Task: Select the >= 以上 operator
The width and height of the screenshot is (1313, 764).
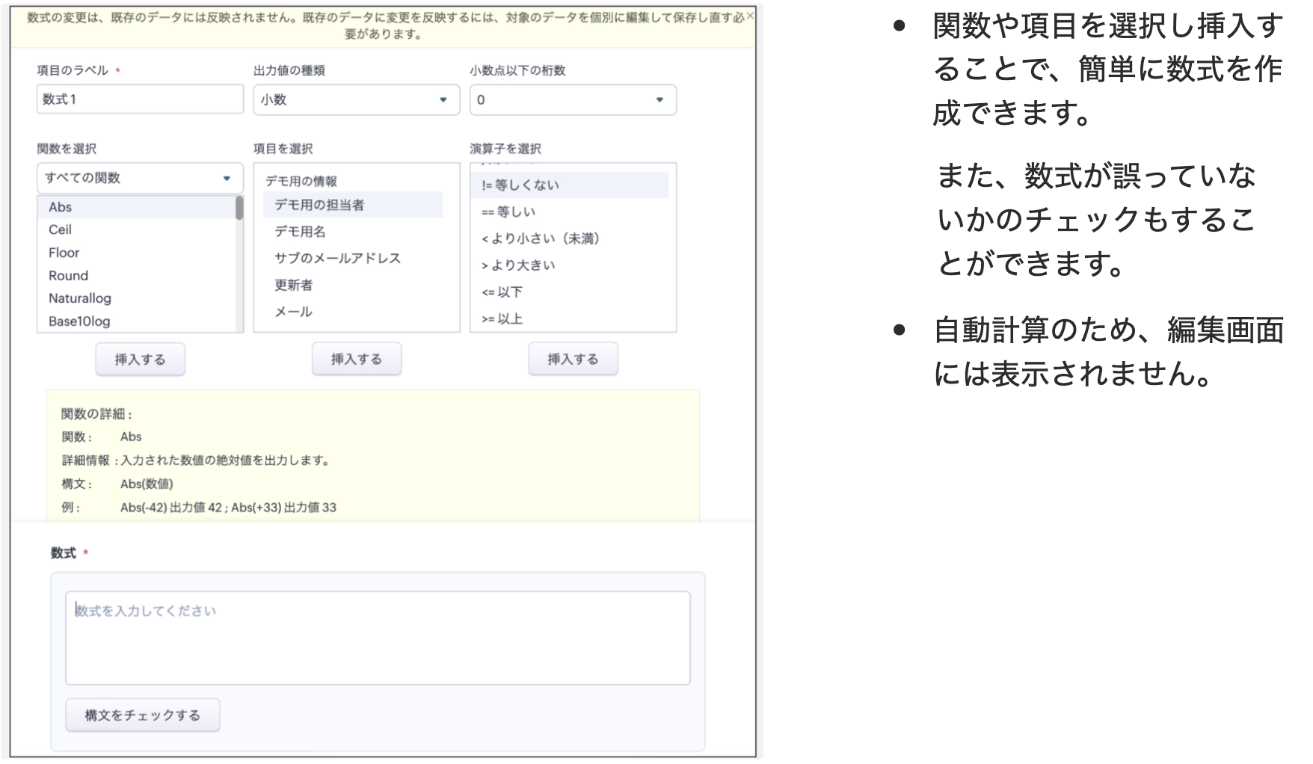Action: pyautogui.click(x=570, y=319)
